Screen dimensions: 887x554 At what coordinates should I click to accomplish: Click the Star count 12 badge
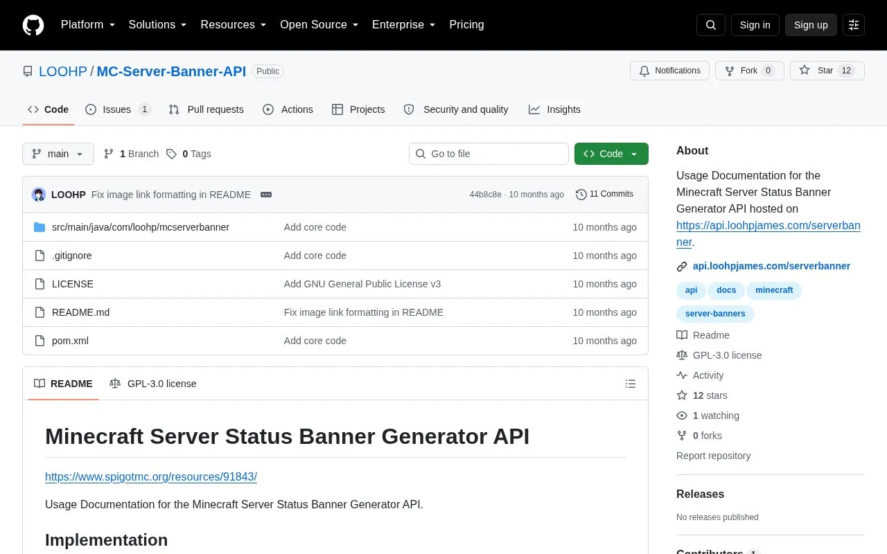point(846,71)
